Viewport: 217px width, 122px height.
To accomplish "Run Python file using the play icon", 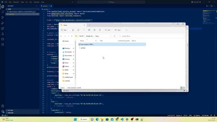I will [207, 6].
